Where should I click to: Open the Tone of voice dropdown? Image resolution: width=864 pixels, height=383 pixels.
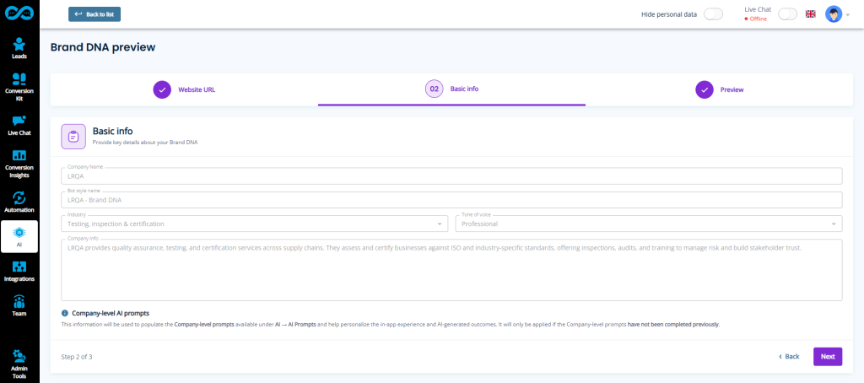tap(649, 224)
